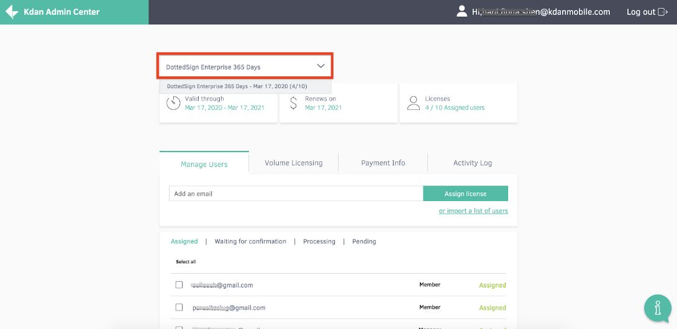Tick checkbox for second gmail.com user row
This screenshot has width=677, height=329.
point(179,307)
